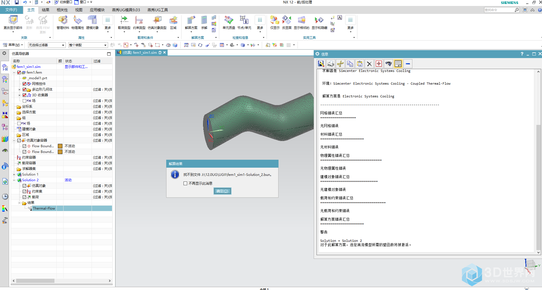This screenshot has width=542, height=290.
Task: Open the 无选择过滤器 dropdown
Action: (47, 45)
